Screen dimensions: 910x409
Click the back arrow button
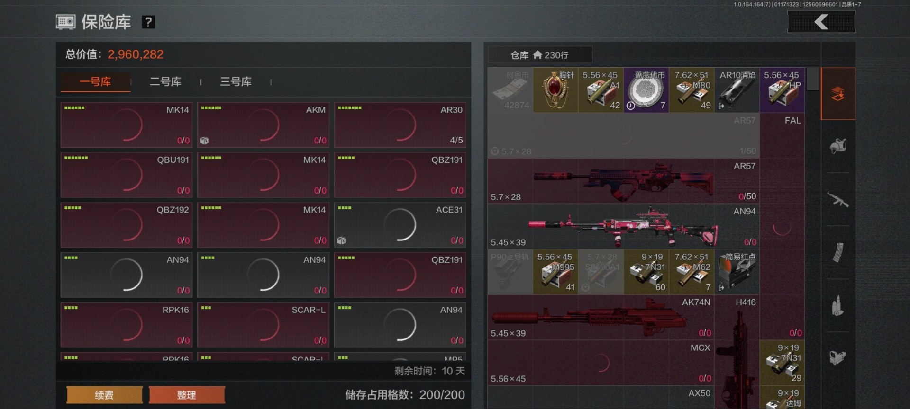[821, 22]
